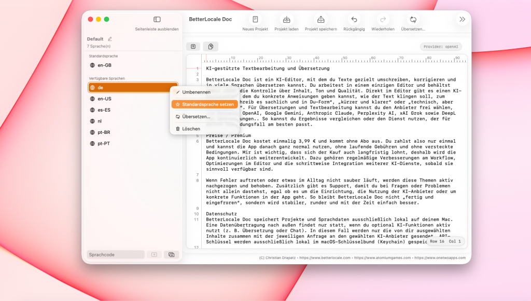Viewport: 531px width, 301px height.
Task: Click the Neues Projekt toolbar icon
Action: (x=255, y=20)
